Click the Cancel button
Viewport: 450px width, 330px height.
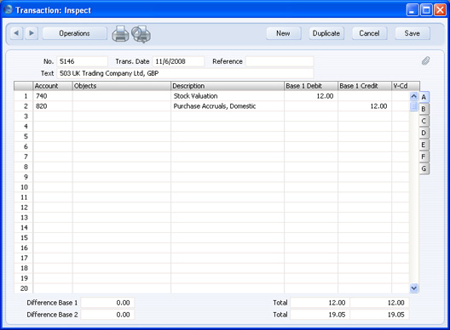click(x=369, y=33)
